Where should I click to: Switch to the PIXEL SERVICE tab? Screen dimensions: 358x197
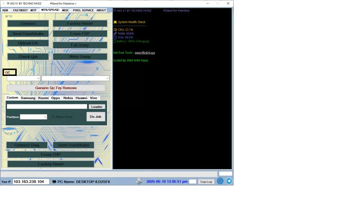click(x=83, y=10)
